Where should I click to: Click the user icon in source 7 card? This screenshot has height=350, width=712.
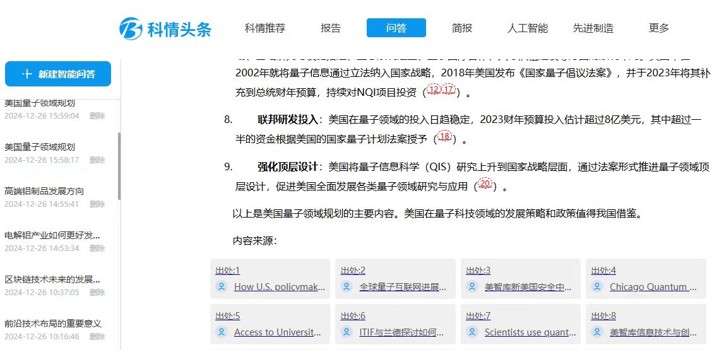point(472,332)
